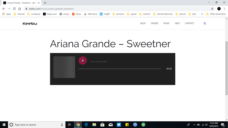Screen dimensions: 228x128
Task: Open the site search magnifier icon
Action: pyautogui.click(x=205, y=23)
